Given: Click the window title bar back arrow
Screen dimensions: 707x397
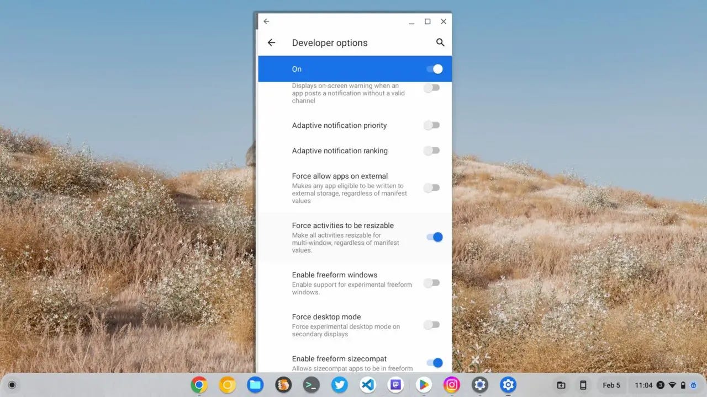Looking at the screenshot, I should point(266,22).
